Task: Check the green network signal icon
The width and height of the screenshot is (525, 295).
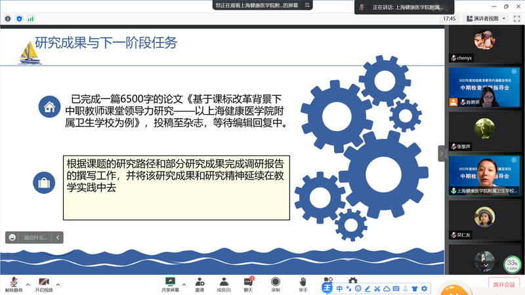Action: point(30,19)
